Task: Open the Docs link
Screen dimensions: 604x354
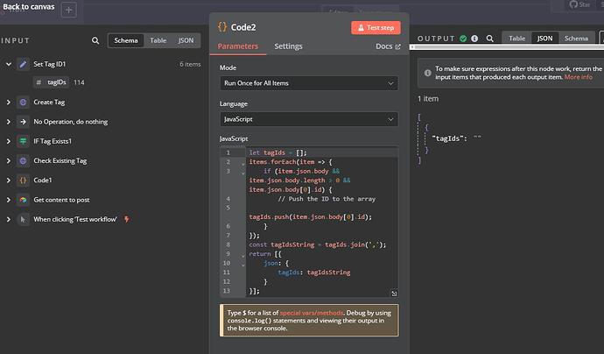Action: click(x=389, y=46)
